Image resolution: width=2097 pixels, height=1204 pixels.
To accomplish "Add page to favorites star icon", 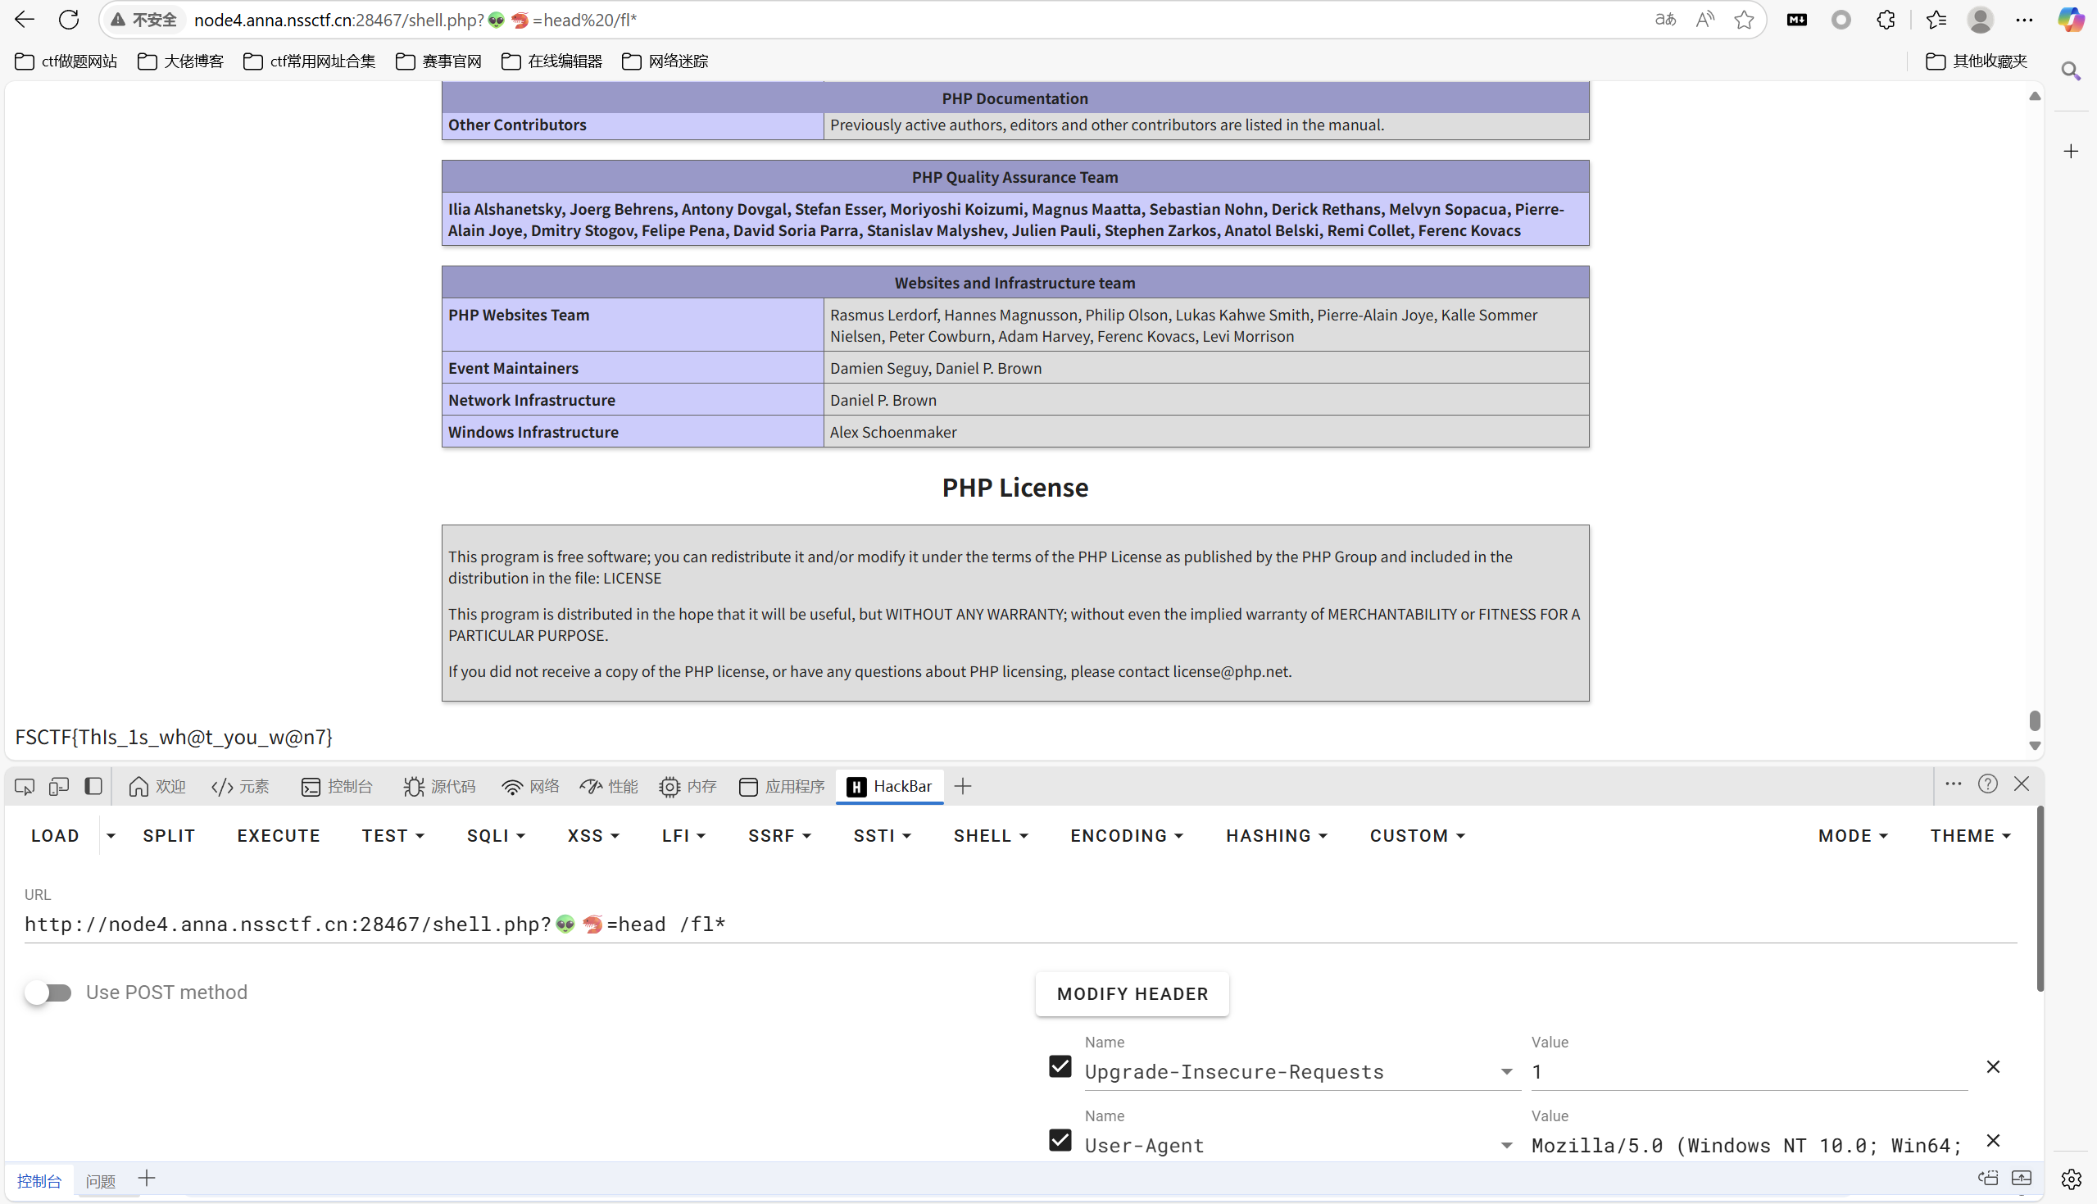I will coord(1744,20).
